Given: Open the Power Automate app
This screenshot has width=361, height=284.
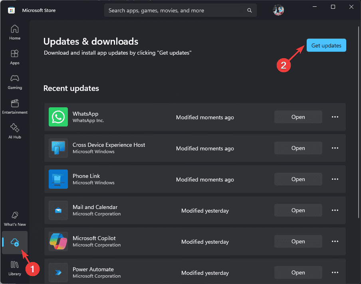Looking at the screenshot, I should tap(298, 272).
